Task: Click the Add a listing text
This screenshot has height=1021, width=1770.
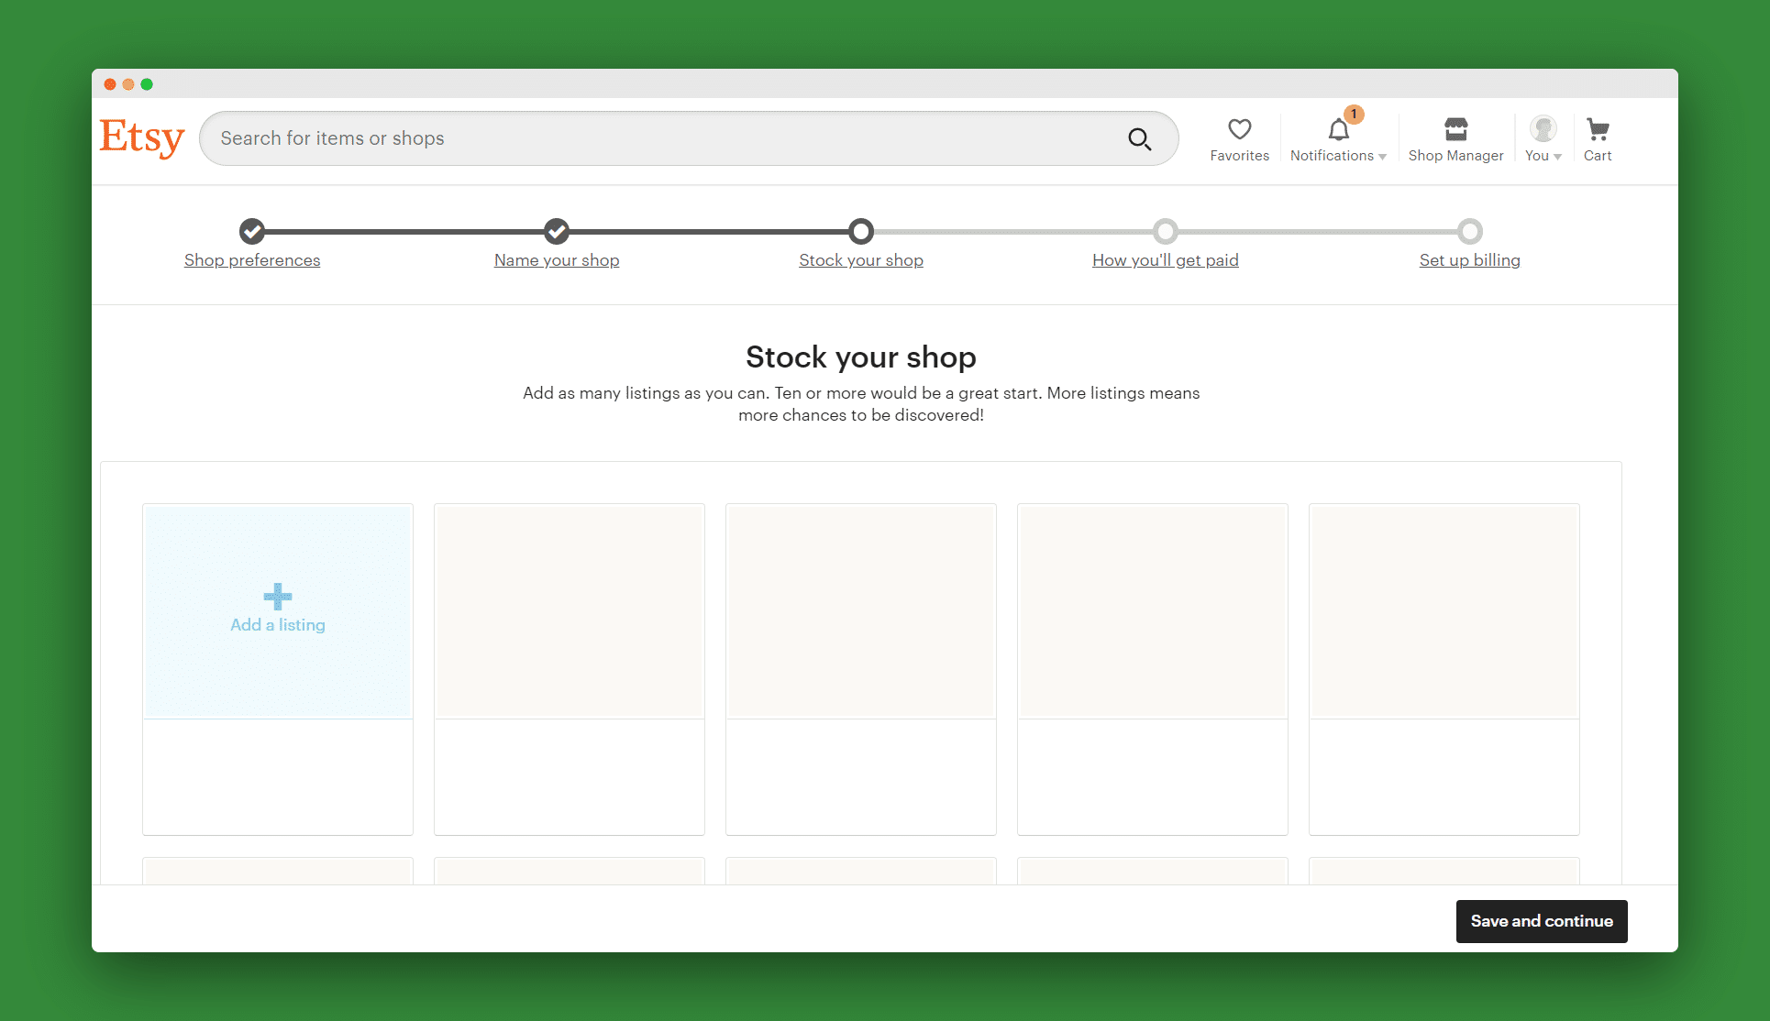Action: 278,625
